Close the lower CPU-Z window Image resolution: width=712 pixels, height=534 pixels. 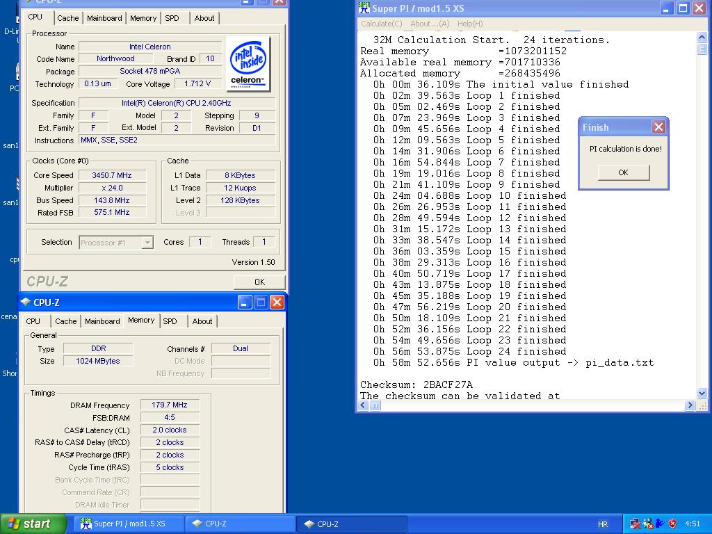tap(277, 302)
